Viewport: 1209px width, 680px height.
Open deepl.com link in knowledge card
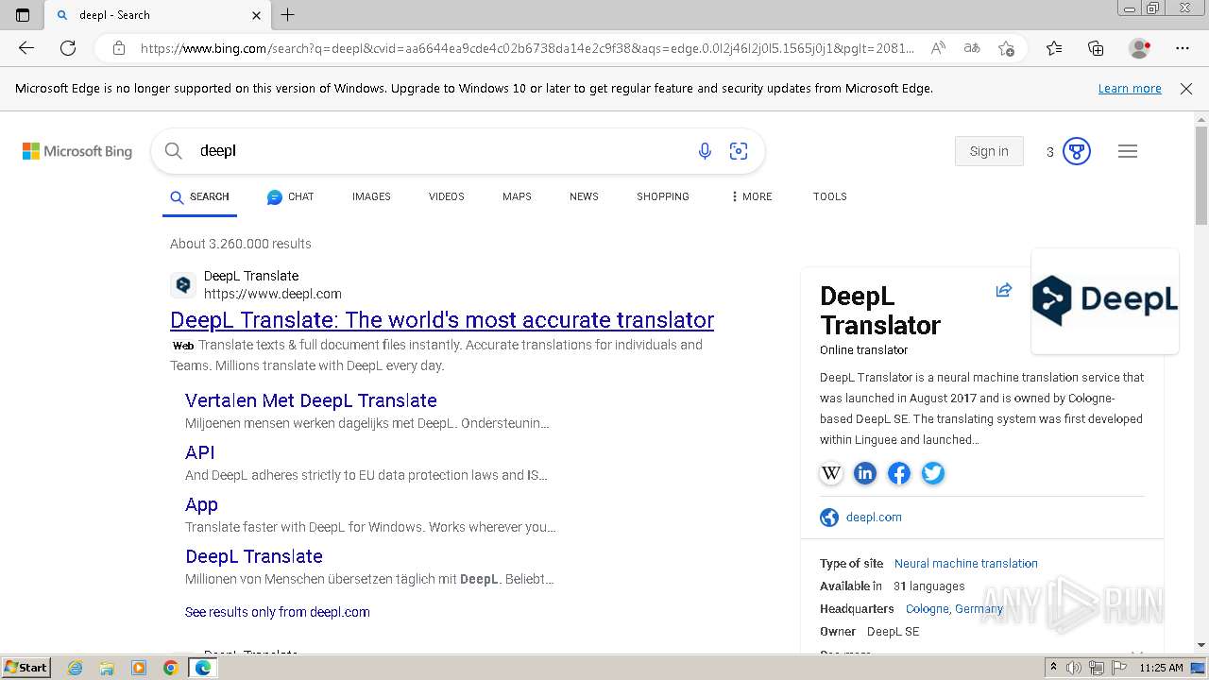[x=874, y=518]
